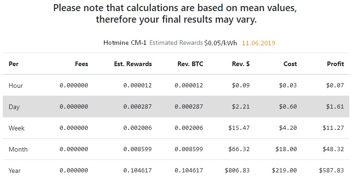Screen dimensions: 353x183
Task: Click the Per column header
Action: click(x=13, y=64)
